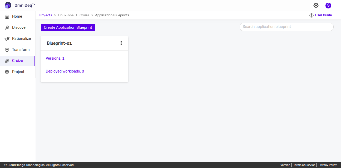Click the OmniDeq logo icon

(x=8, y=5)
